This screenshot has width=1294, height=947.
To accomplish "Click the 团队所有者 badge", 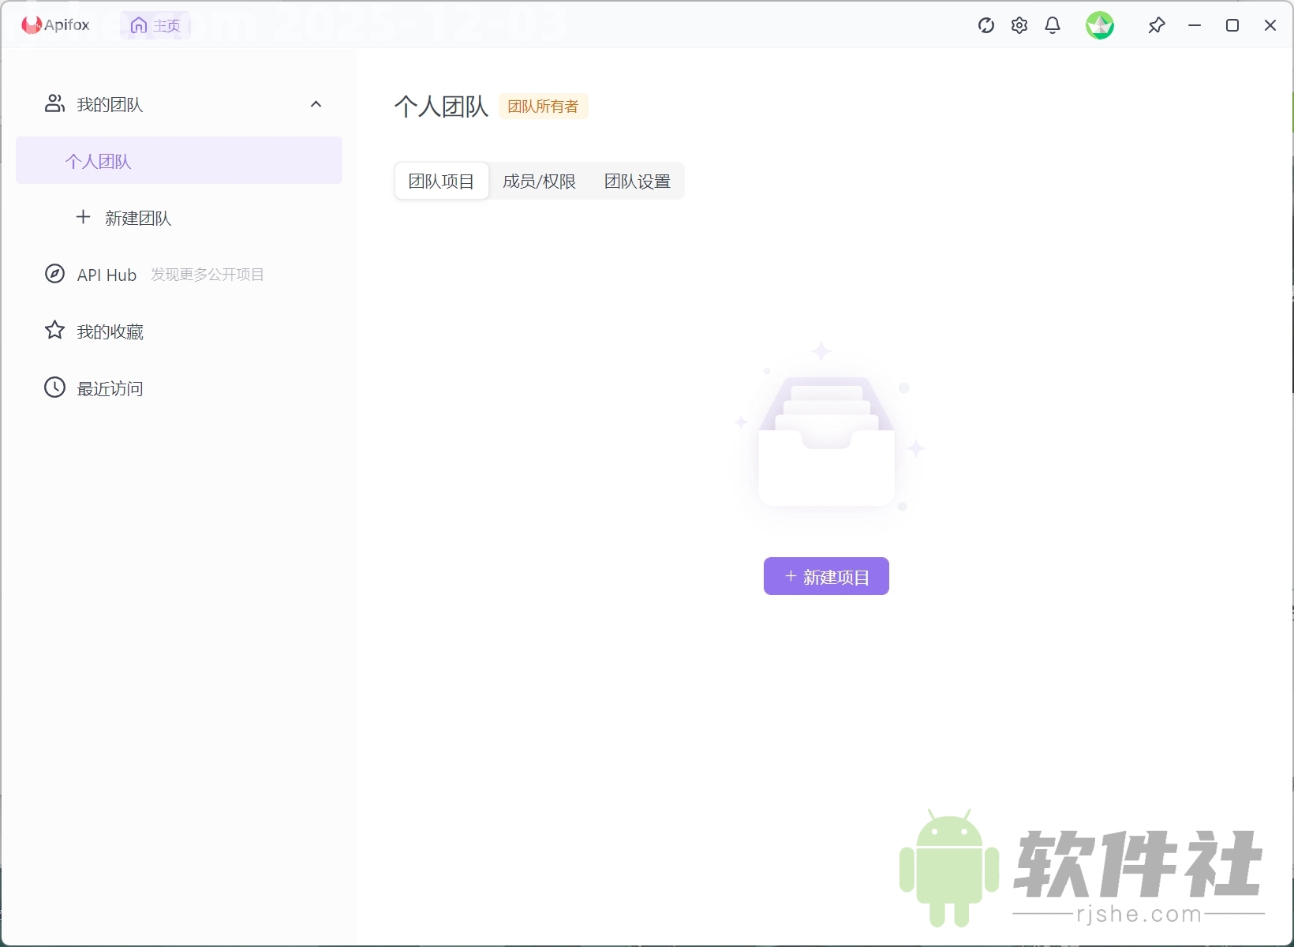I will click(x=543, y=106).
